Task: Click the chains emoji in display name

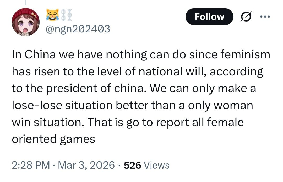Action: tap(64, 15)
